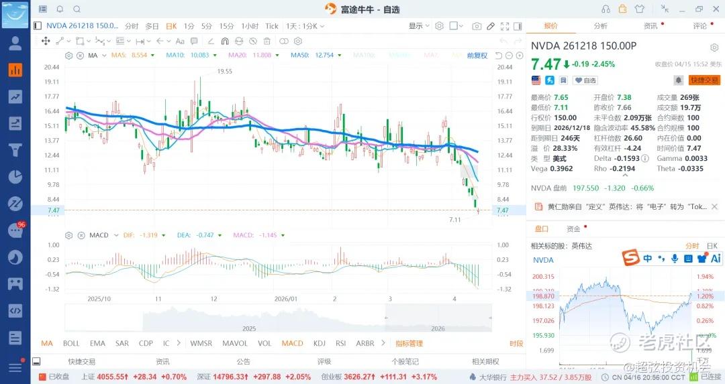The image size is (725, 384).
Task: Zoom in chart with plus icon
Action: (520, 56)
